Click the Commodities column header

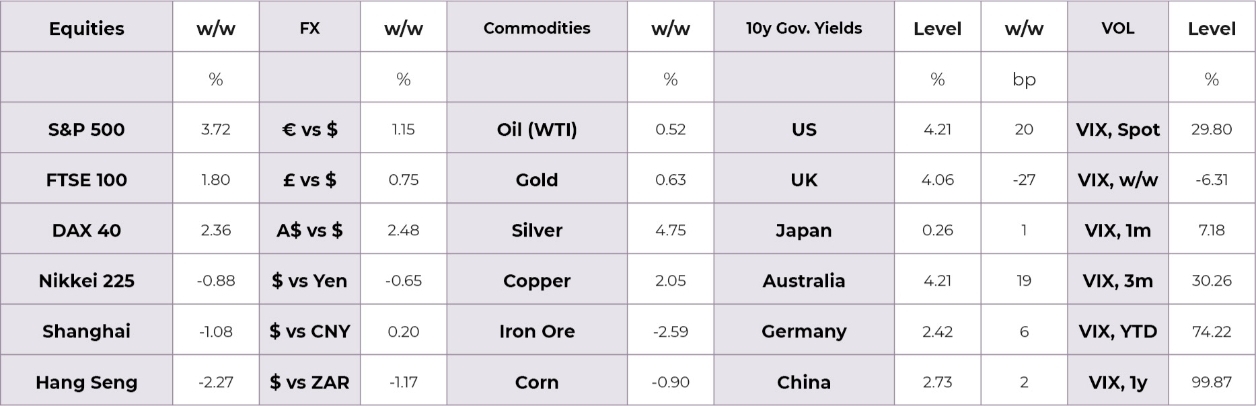537,28
